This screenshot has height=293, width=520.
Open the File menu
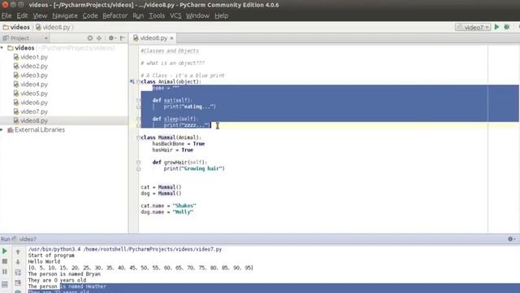coord(6,15)
